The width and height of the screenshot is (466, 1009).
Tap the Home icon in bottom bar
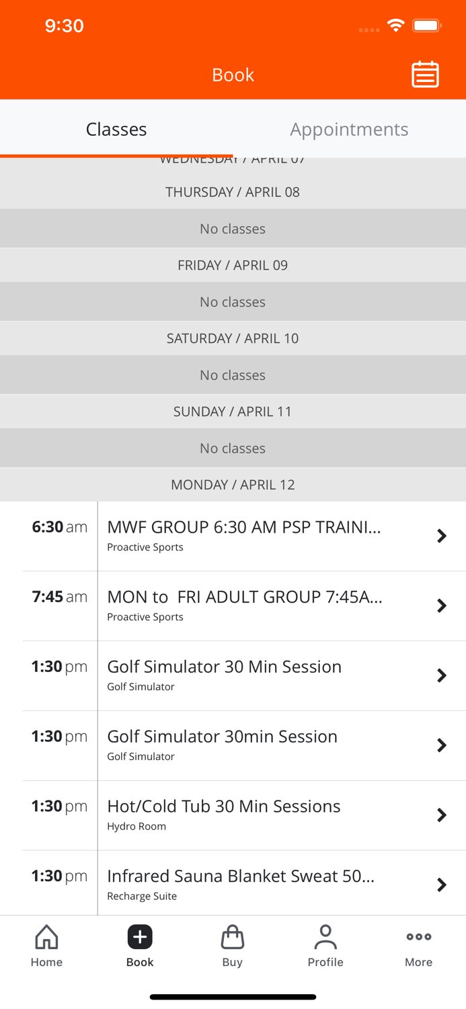tap(46, 937)
